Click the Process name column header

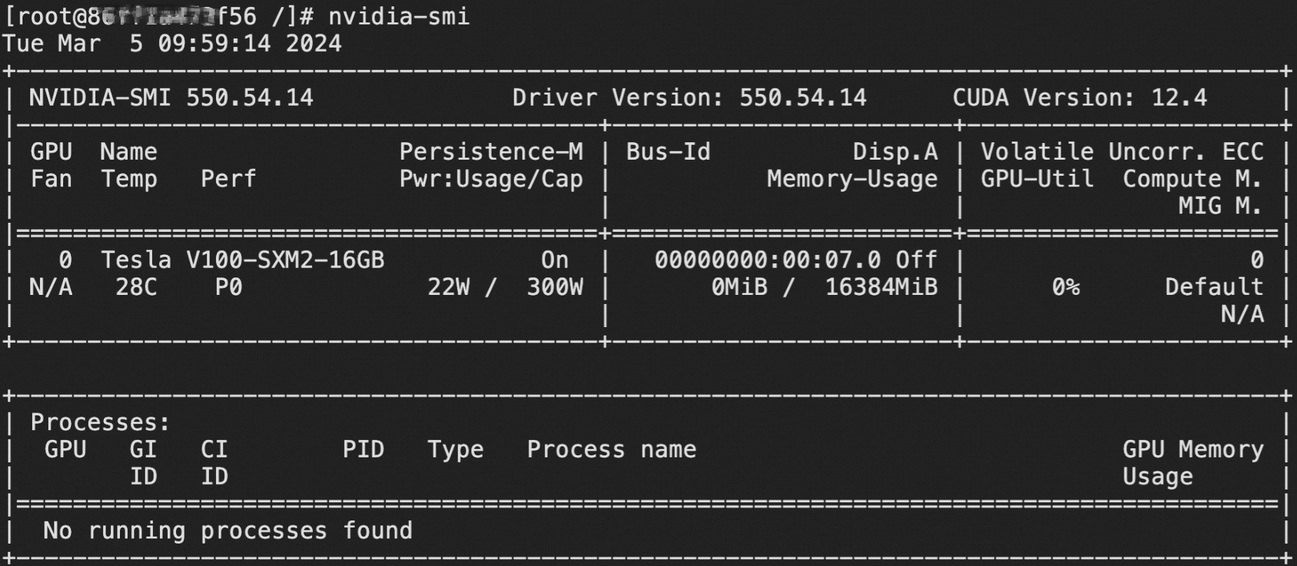pyautogui.click(x=612, y=449)
